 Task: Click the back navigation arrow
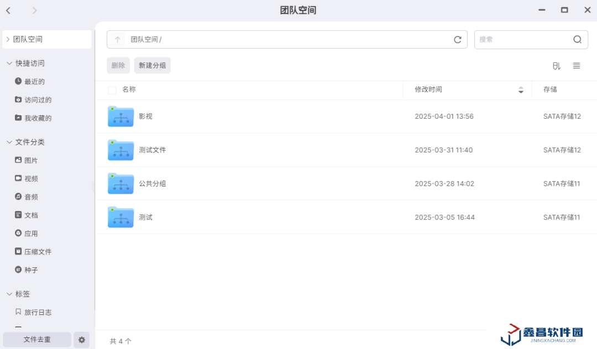9,10
